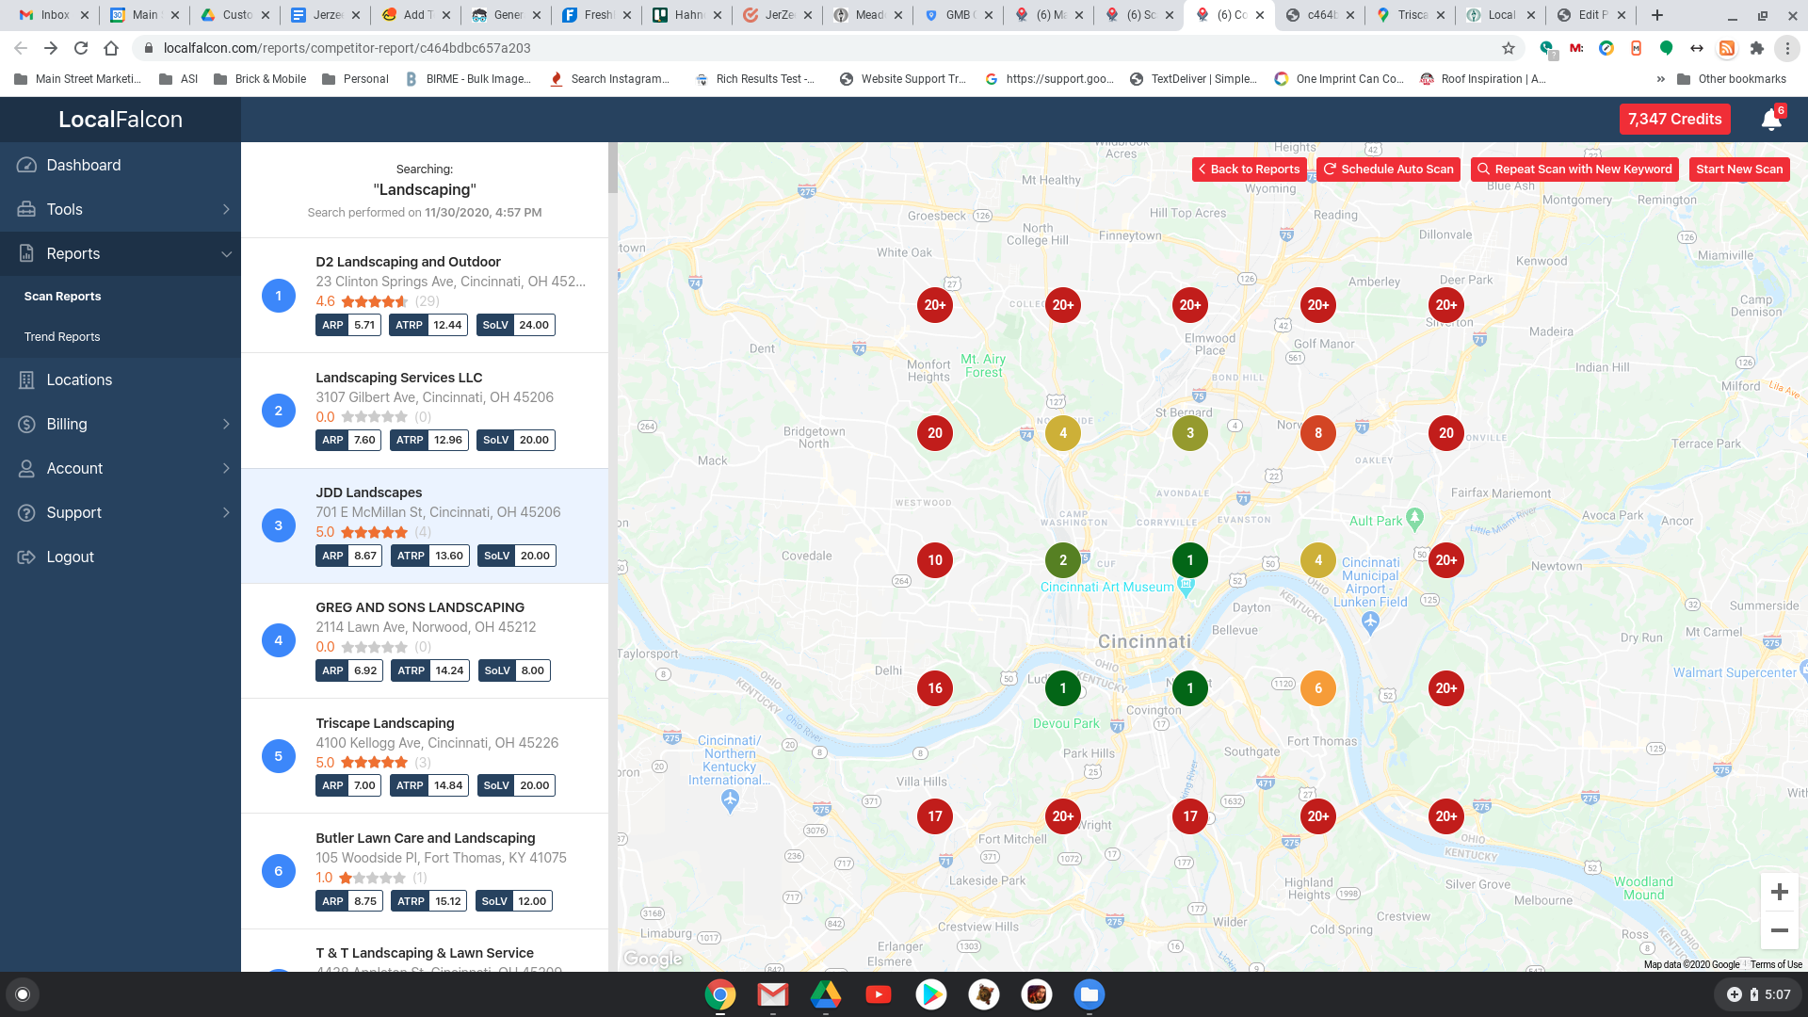Click the Locations building icon
Image resolution: width=1808 pixels, height=1017 pixels.
pyautogui.click(x=26, y=379)
